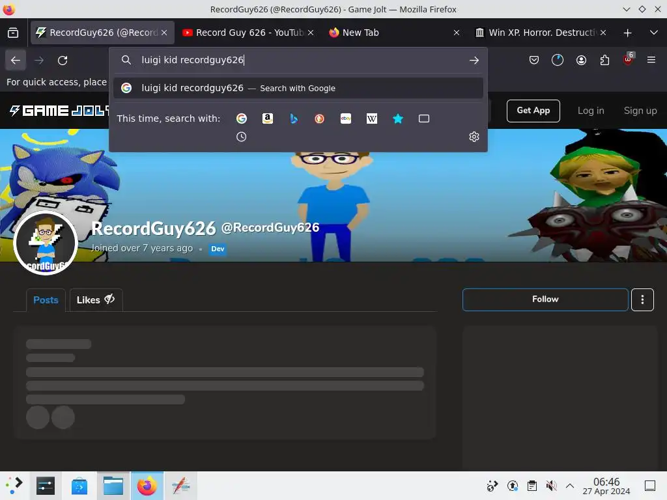The width and height of the screenshot is (667, 500).
Task: Open the clock showing 06:46
Action: pos(606,486)
